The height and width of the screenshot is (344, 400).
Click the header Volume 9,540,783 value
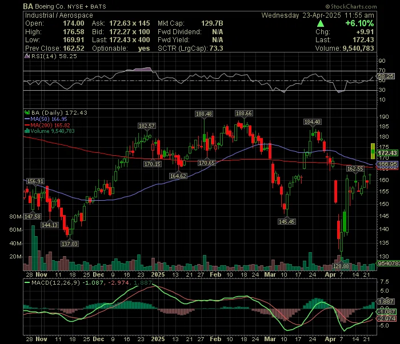358,48
